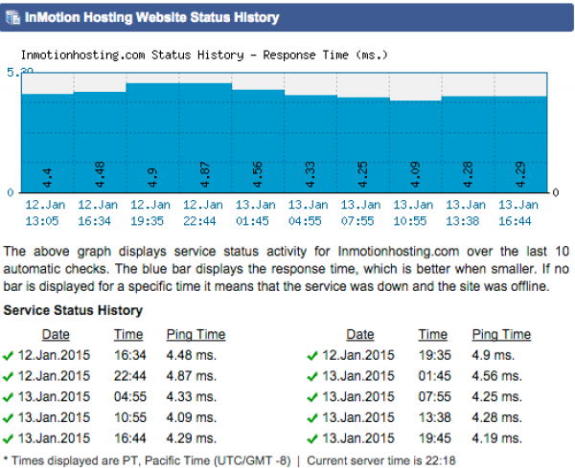
Task: Click the 12.Jan 13:05 axis label
Action: [46, 211]
